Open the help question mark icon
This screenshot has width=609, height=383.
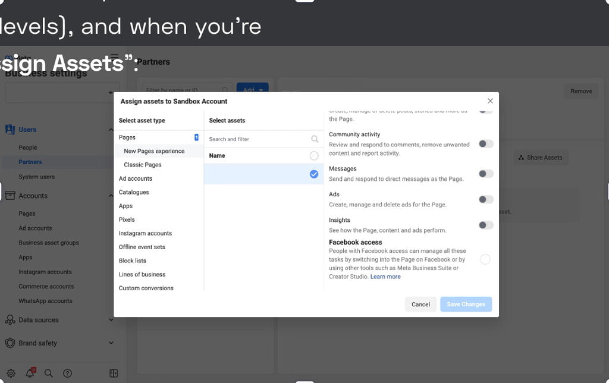[68, 373]
